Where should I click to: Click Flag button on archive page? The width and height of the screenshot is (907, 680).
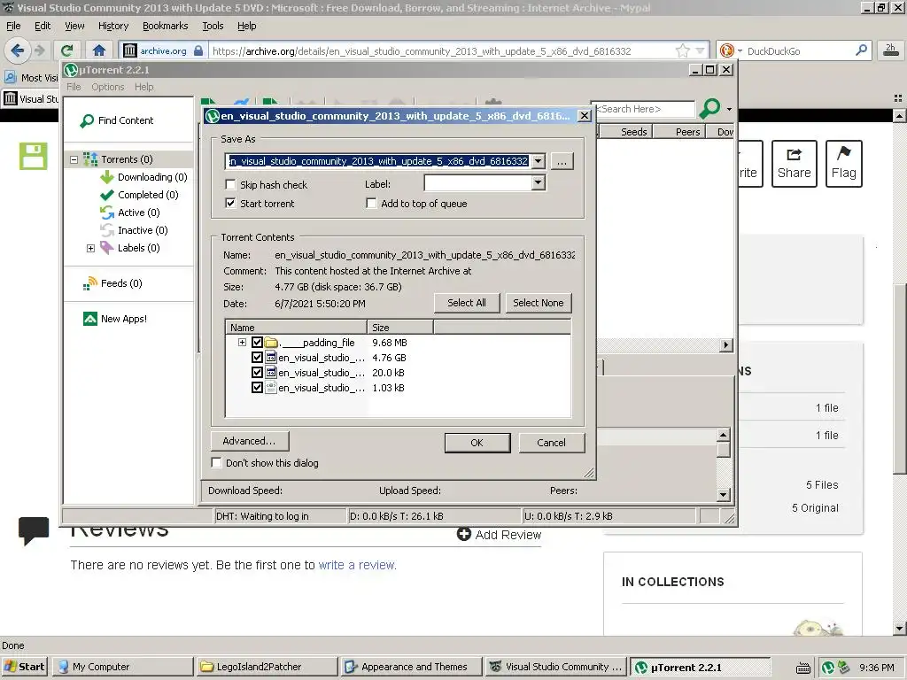(843, 164)
